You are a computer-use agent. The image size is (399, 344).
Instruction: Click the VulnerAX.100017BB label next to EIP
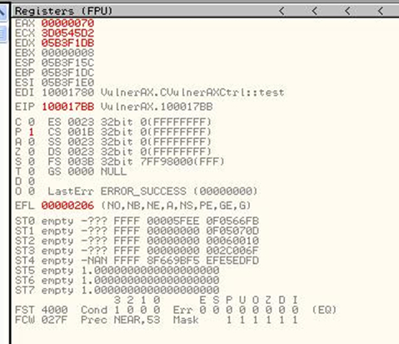coord(157,107)
